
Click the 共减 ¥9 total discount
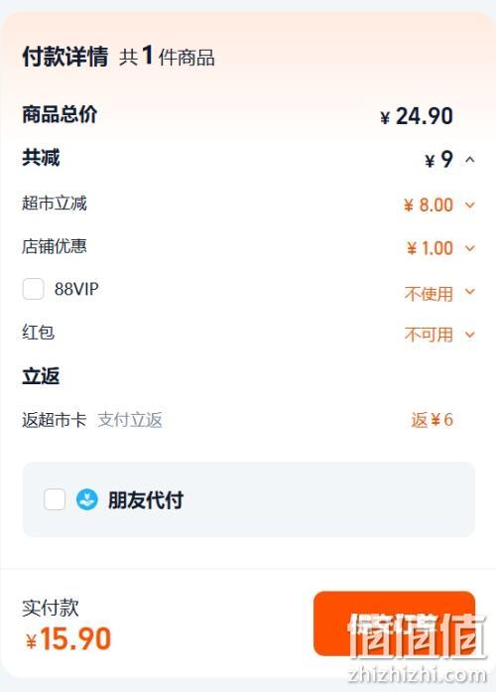438,159
